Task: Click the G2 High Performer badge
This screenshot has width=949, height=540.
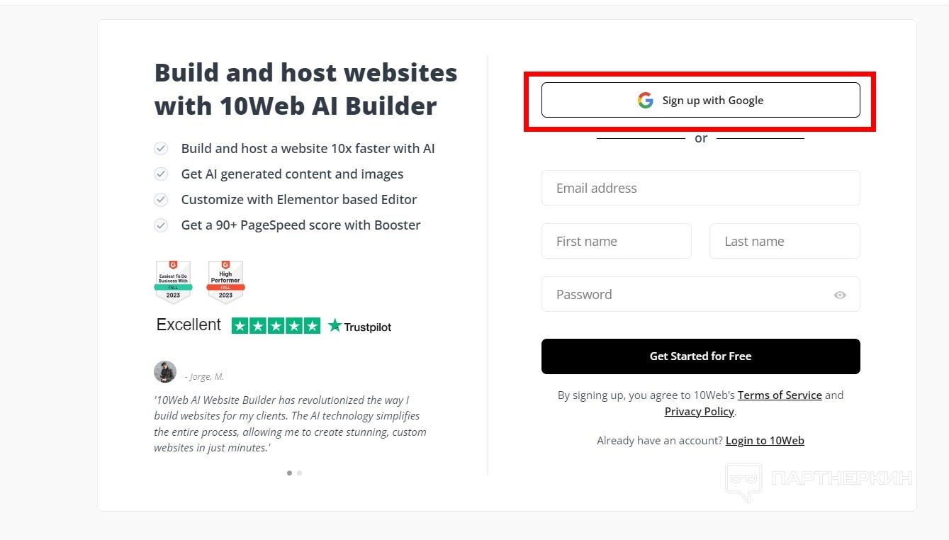Action: coord(225,282)
